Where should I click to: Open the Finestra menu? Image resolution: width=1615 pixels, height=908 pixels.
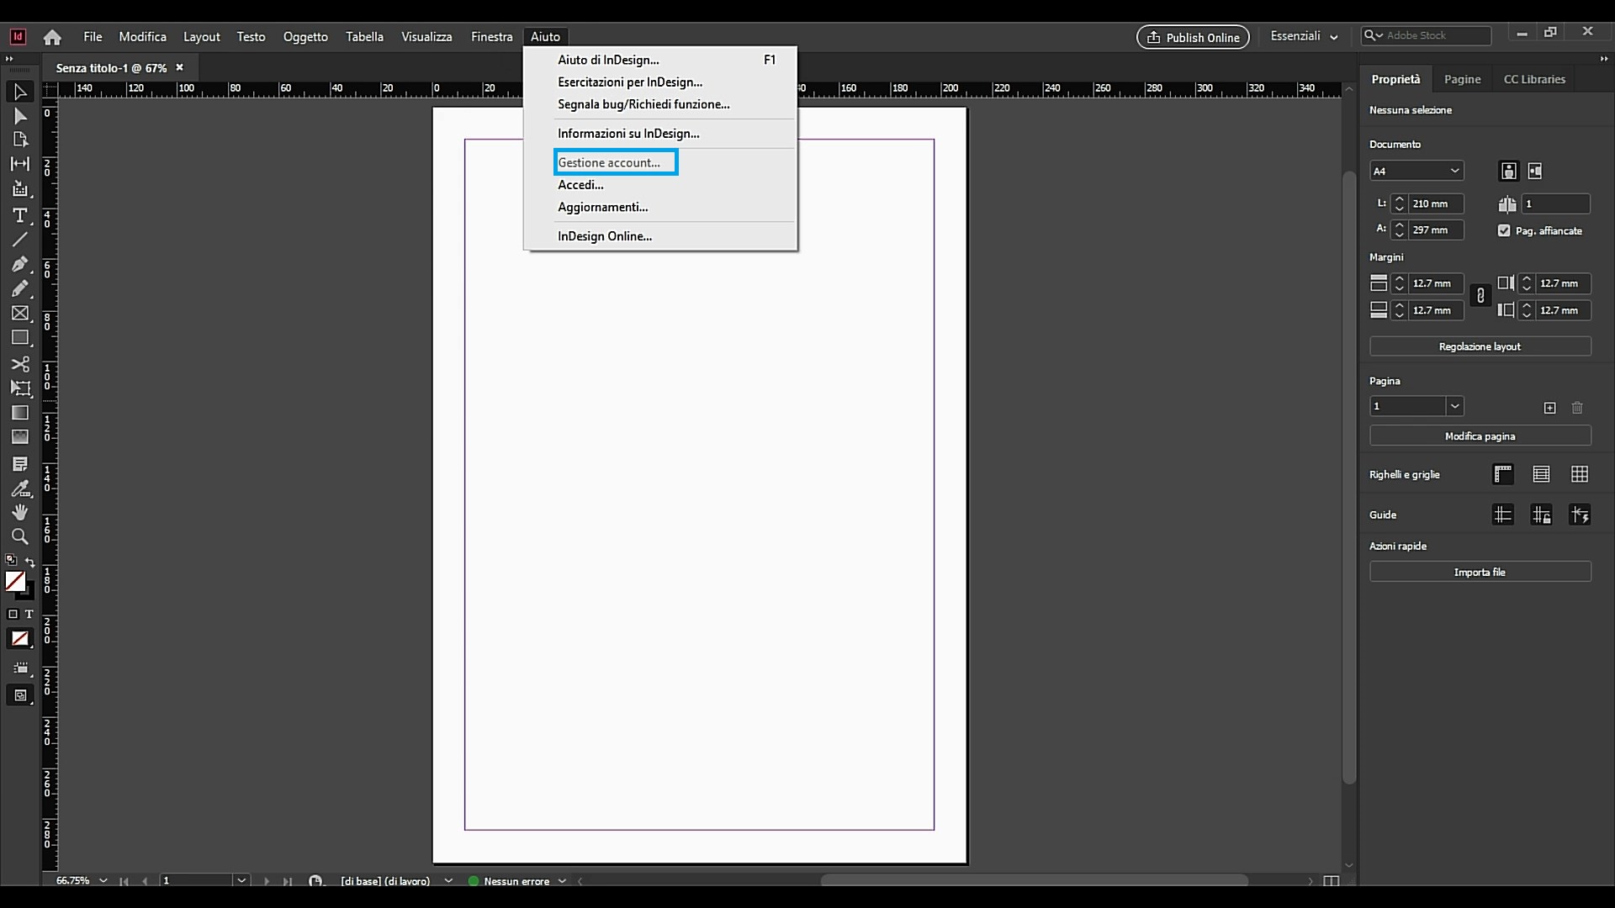(x=491, y=37)
